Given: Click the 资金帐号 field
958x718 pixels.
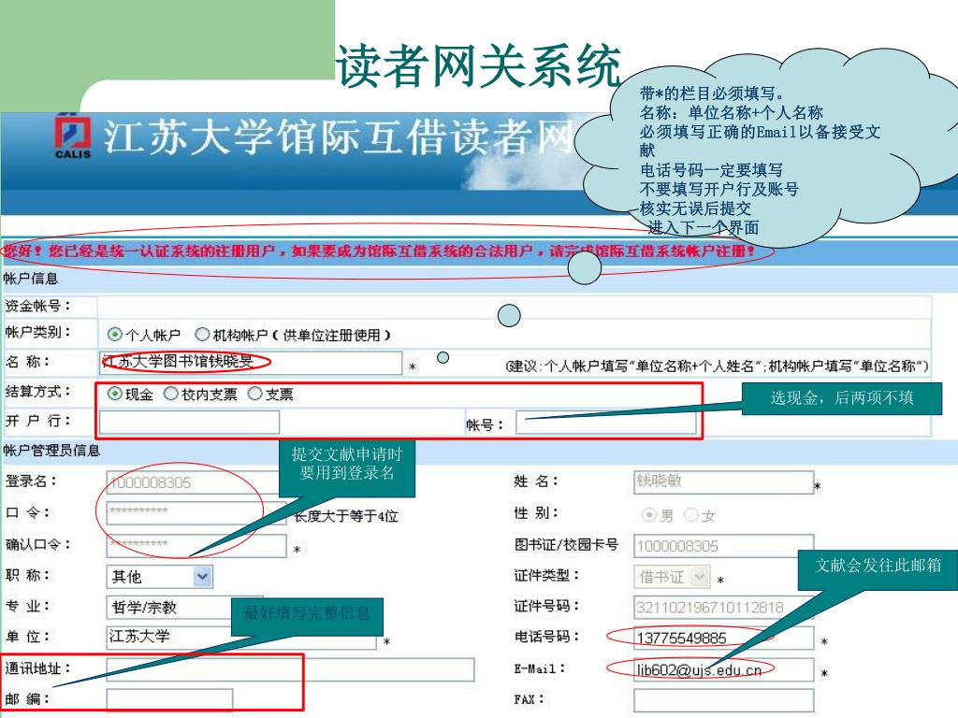Looking at the screenshot, I should [514, 307].
